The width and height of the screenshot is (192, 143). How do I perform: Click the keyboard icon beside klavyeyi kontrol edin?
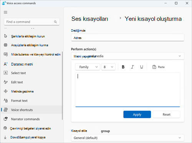pyautogui.click(x=6, y=54)
